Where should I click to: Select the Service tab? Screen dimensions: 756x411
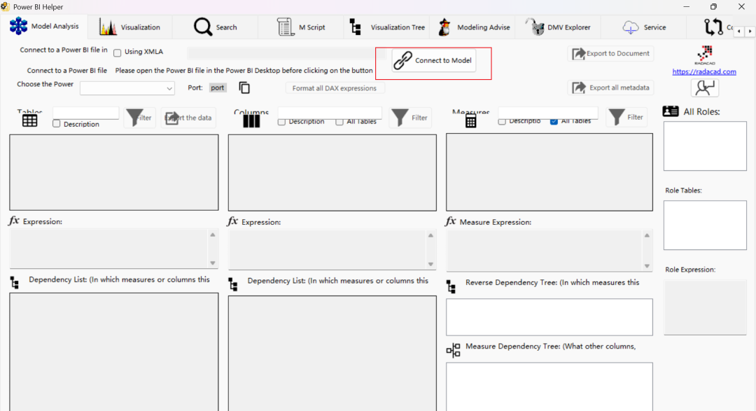(x=644, y=27)
